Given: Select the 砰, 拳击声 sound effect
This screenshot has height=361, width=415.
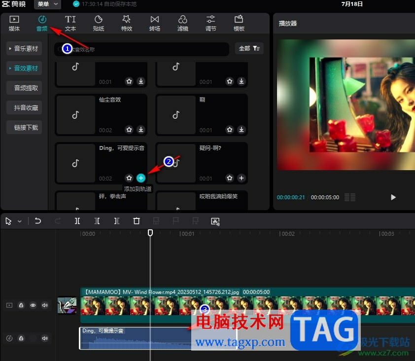Looking at the screenshot, I should (101, 201).
